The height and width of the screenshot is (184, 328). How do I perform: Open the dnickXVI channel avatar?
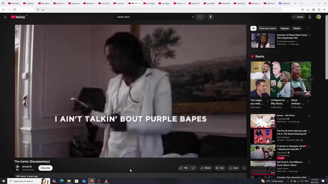pos(17,168)
